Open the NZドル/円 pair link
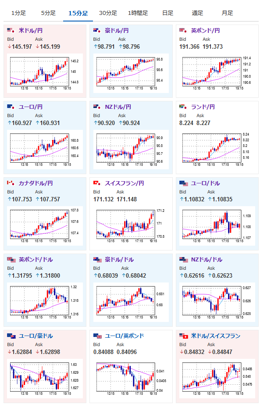 (x=118, y=107)
